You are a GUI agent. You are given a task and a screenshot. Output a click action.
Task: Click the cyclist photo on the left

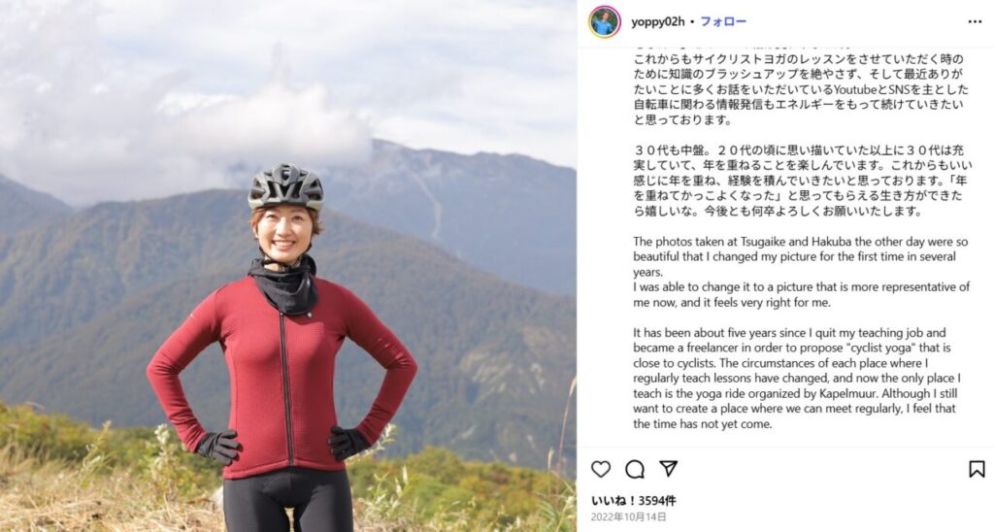coord(287,266)
